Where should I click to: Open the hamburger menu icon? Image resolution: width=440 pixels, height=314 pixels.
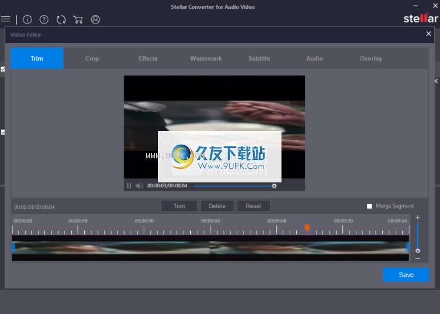[5, 19]
